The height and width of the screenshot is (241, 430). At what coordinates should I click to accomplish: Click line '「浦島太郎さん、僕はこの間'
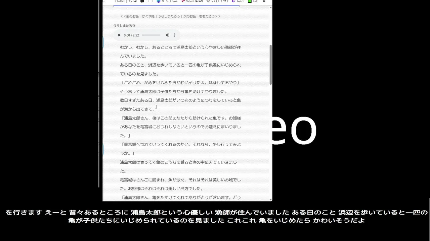click(x=180, y=118)
